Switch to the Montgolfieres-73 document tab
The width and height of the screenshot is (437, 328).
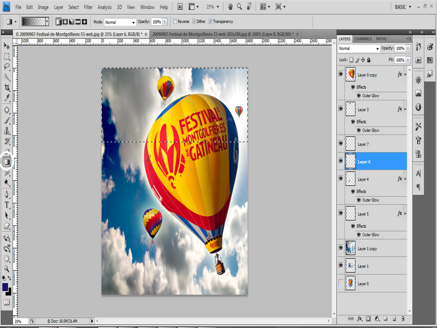(x=223, y=34)
